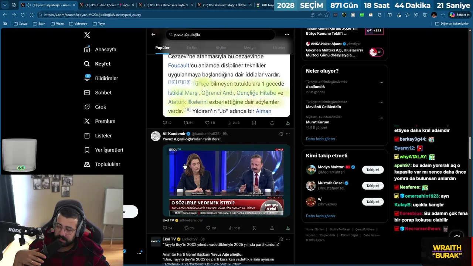Open the #sallandık trending topic
The width and height of the screenshot is (473, 266).
point(315,87)
